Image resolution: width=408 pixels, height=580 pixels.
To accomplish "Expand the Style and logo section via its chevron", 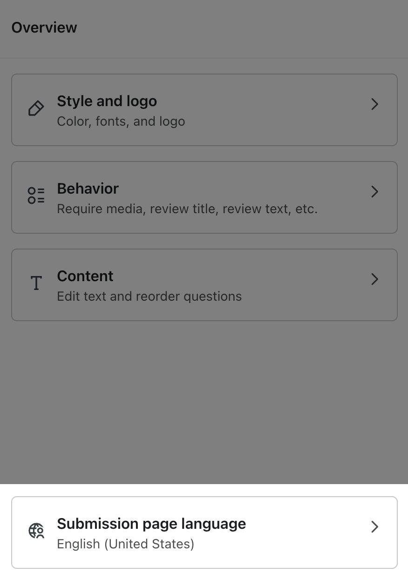I will 374,104.
